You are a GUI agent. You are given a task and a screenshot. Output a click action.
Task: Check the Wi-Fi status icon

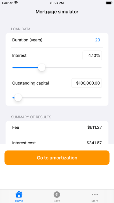pyautogui.click(x=16, y=3)
